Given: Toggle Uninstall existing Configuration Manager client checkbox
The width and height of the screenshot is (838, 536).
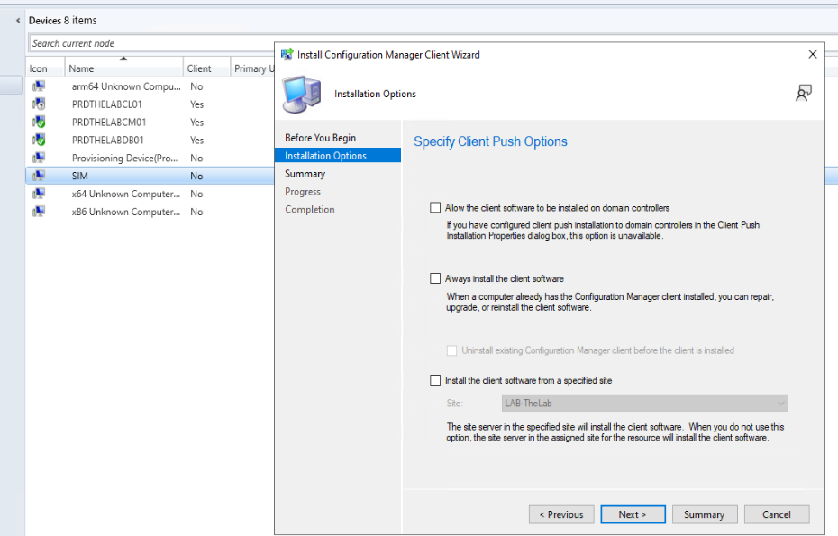Looking at the screenshot, I should [x=451, y=350].
